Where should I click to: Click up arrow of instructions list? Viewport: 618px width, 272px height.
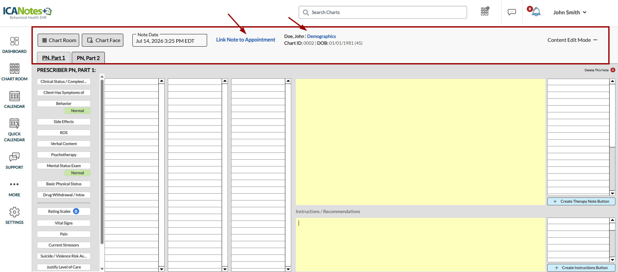(612, 220)
